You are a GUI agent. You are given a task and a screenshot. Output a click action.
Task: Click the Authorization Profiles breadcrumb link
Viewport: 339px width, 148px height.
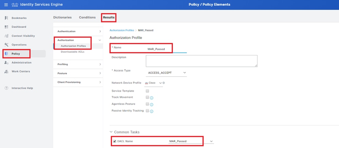coord(122,31)
